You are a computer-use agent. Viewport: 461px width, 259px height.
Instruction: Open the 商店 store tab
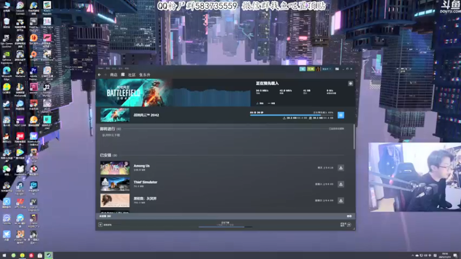(x=114, y=75)
